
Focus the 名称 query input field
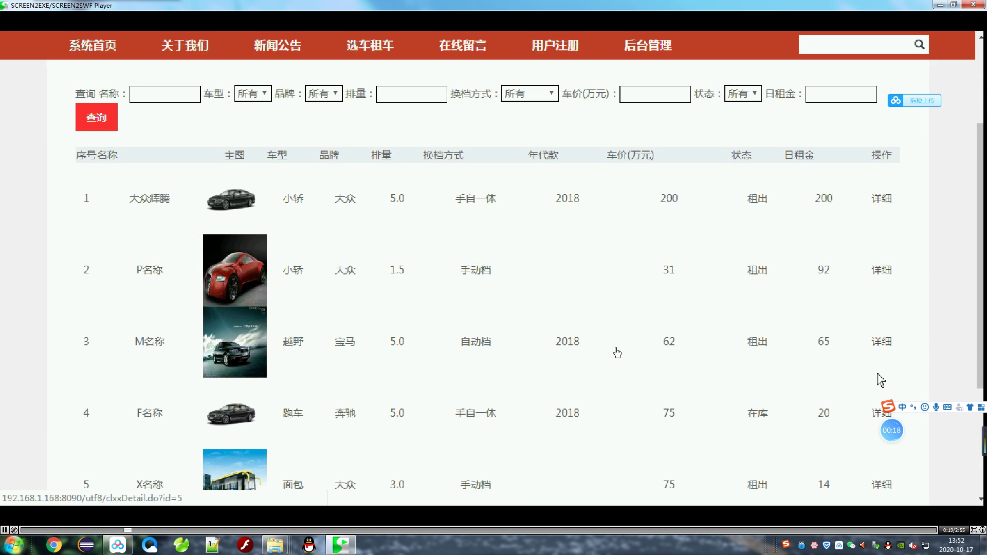[165, 94]
